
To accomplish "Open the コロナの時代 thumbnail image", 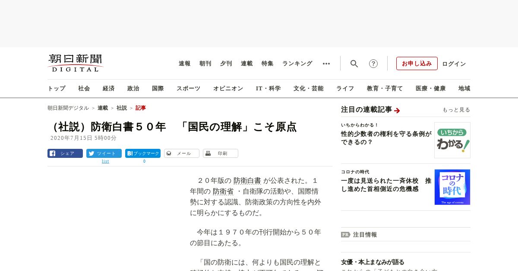I will (452, 187).
